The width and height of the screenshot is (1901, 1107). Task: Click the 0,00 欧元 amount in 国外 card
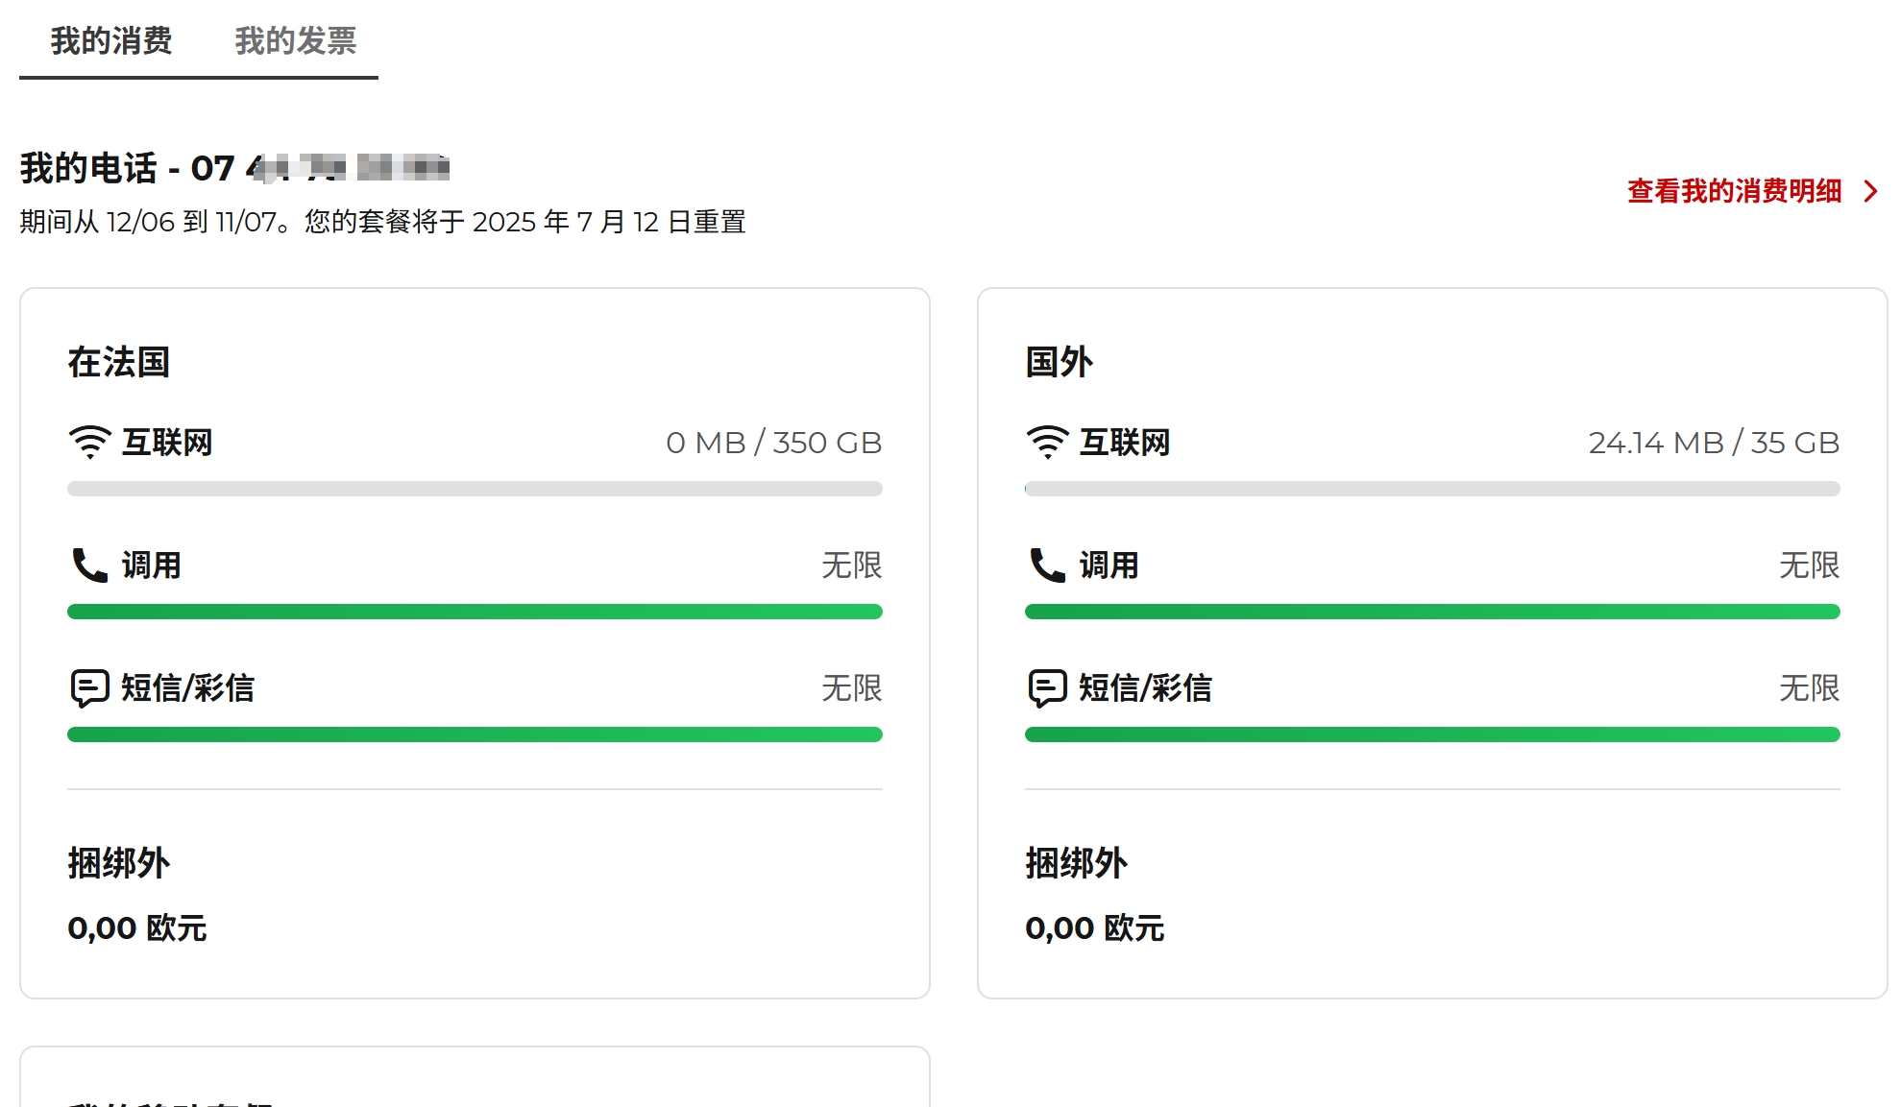tap(1095, 928)
